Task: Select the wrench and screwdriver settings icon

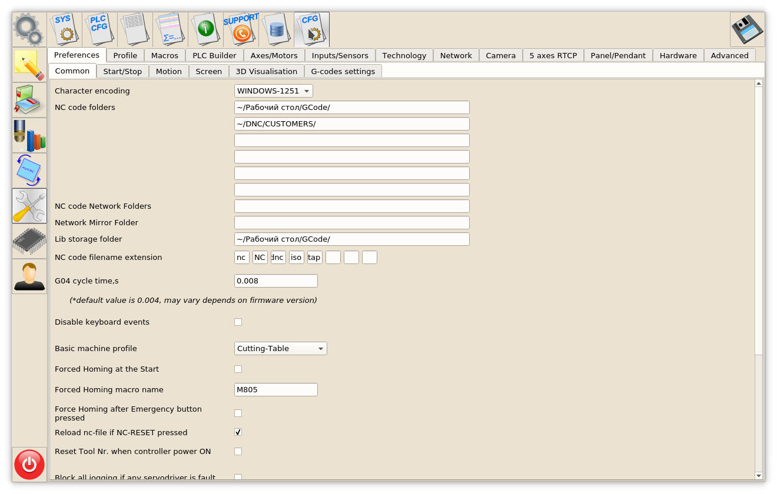Action: coord(29,206)
